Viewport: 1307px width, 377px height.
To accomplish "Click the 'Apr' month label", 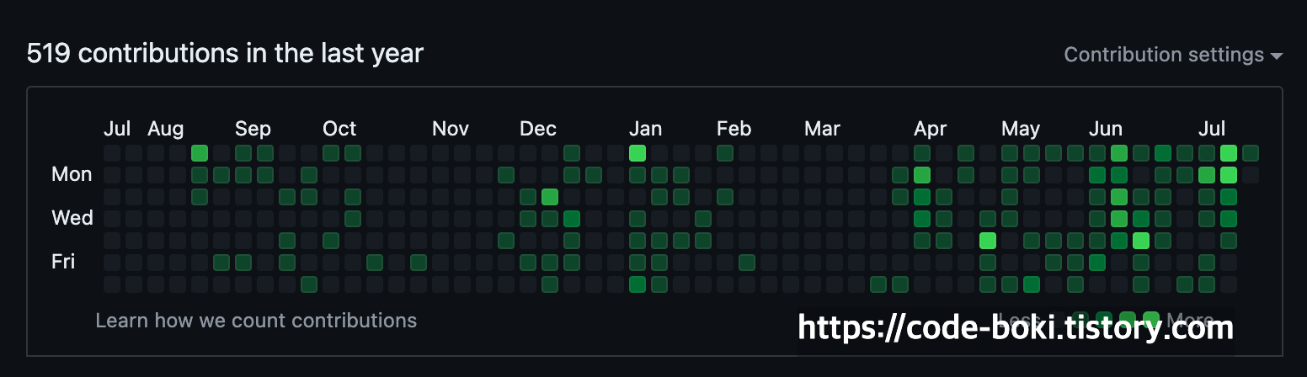I will (931, 129).
